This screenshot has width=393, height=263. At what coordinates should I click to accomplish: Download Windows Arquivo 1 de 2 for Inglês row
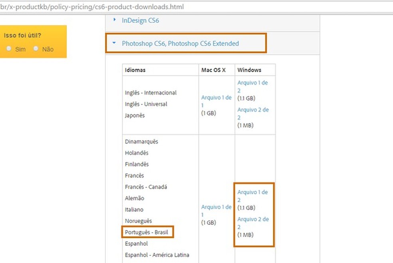[253, 86]
